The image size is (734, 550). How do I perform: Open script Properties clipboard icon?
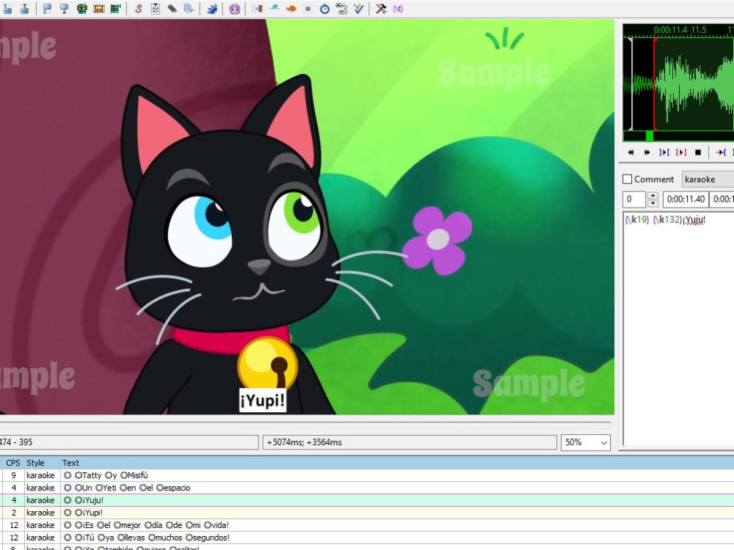[x=156, y=8]
